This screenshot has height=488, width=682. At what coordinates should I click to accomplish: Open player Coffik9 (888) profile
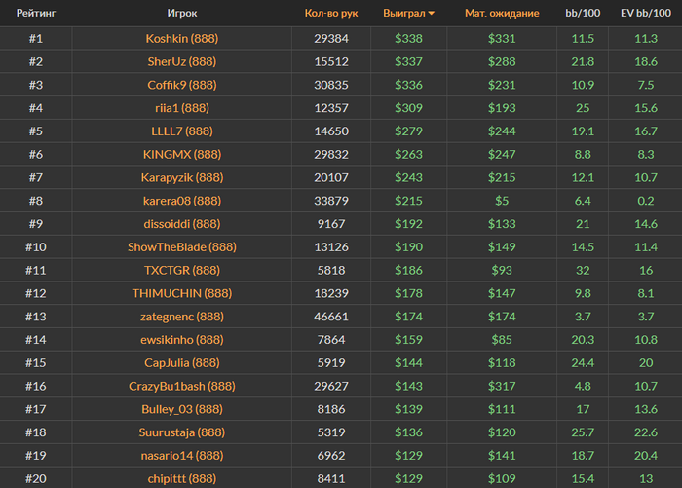182,85
